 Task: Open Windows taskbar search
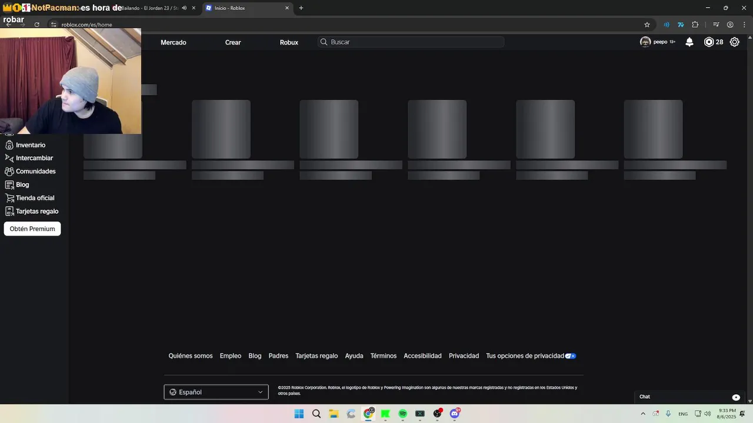(316, 414)
